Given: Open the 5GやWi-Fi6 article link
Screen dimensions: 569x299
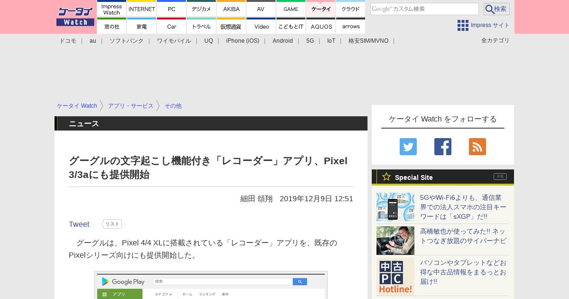Looking at the screenshot, I should click(x=463, y=207).
